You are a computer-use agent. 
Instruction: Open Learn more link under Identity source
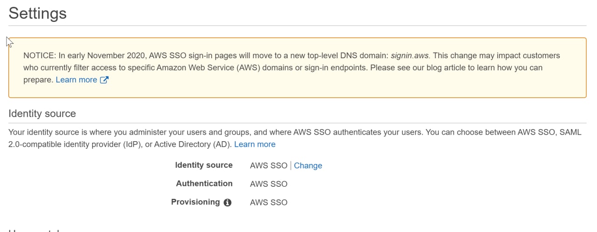coord(255,144)
